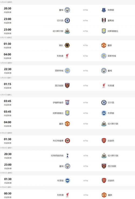Open the Brentford bee crest at 01:30
This screenshot has width=135, height=199.
click(x=67, y=141)
